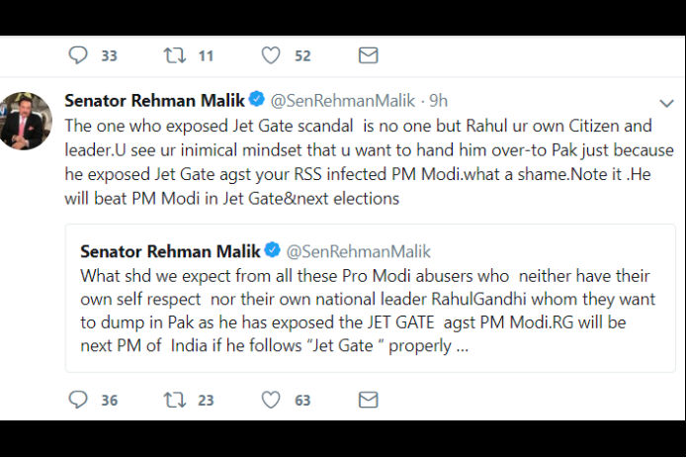Open the @SenRehmanMalik handle in main tweet

click(343, 101)
